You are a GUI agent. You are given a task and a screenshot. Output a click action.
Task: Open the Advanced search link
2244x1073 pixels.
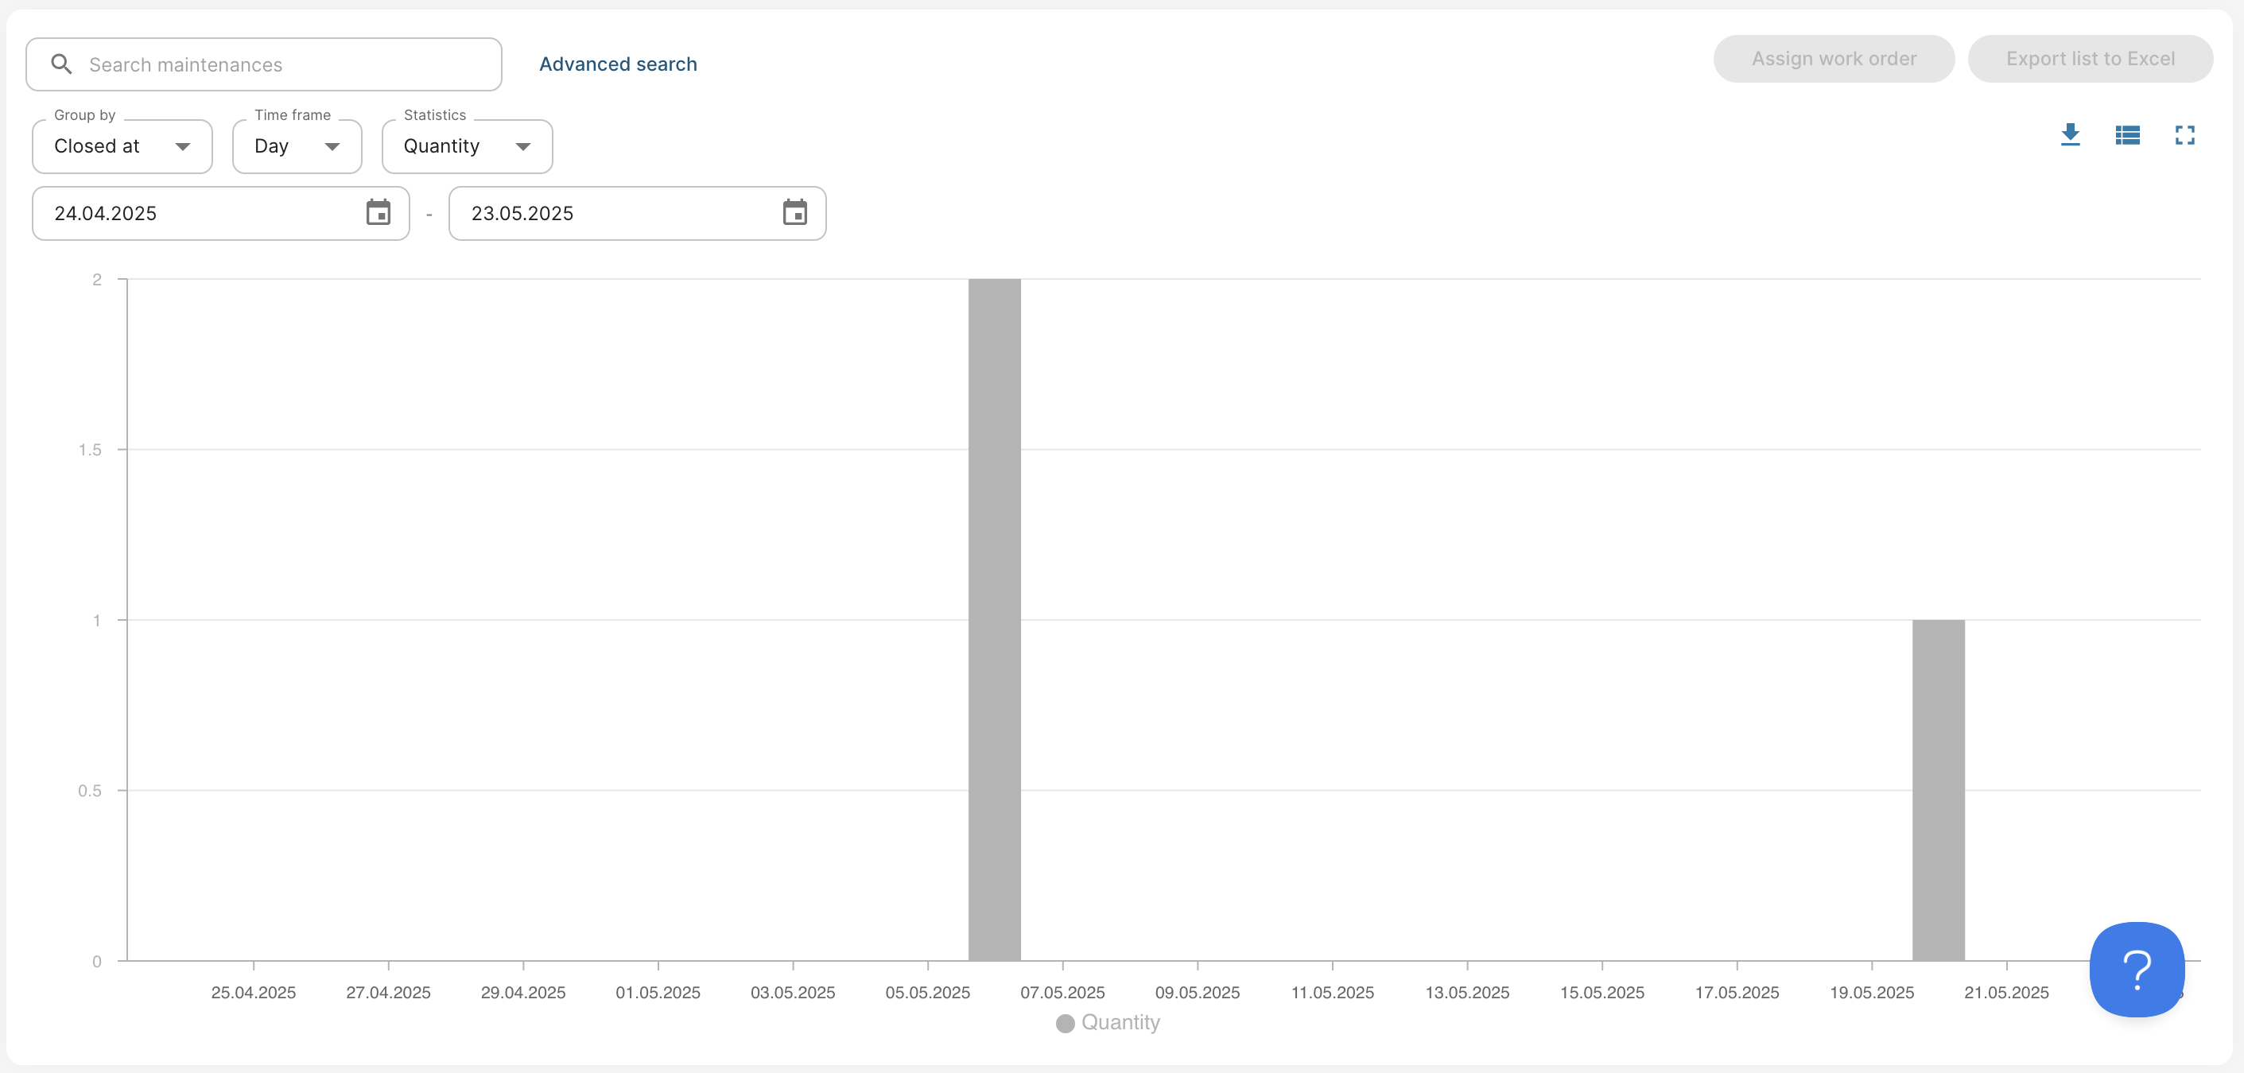(x=618, y=64)
